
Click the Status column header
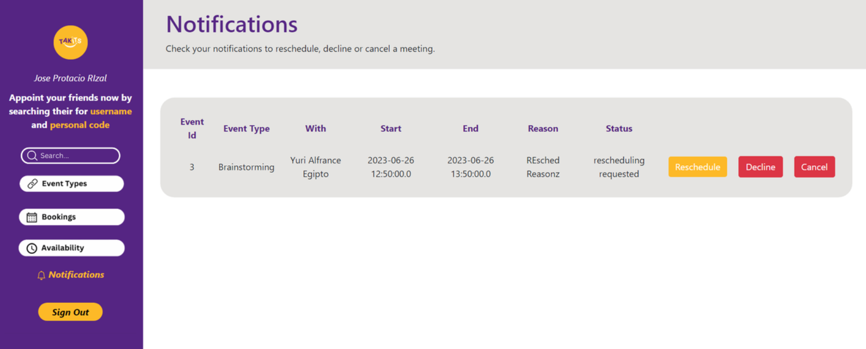coord(619,129)
